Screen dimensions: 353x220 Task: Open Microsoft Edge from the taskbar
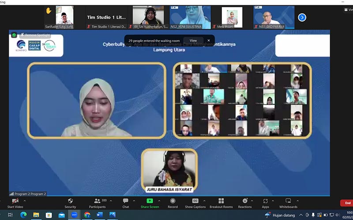click(23, 215)
